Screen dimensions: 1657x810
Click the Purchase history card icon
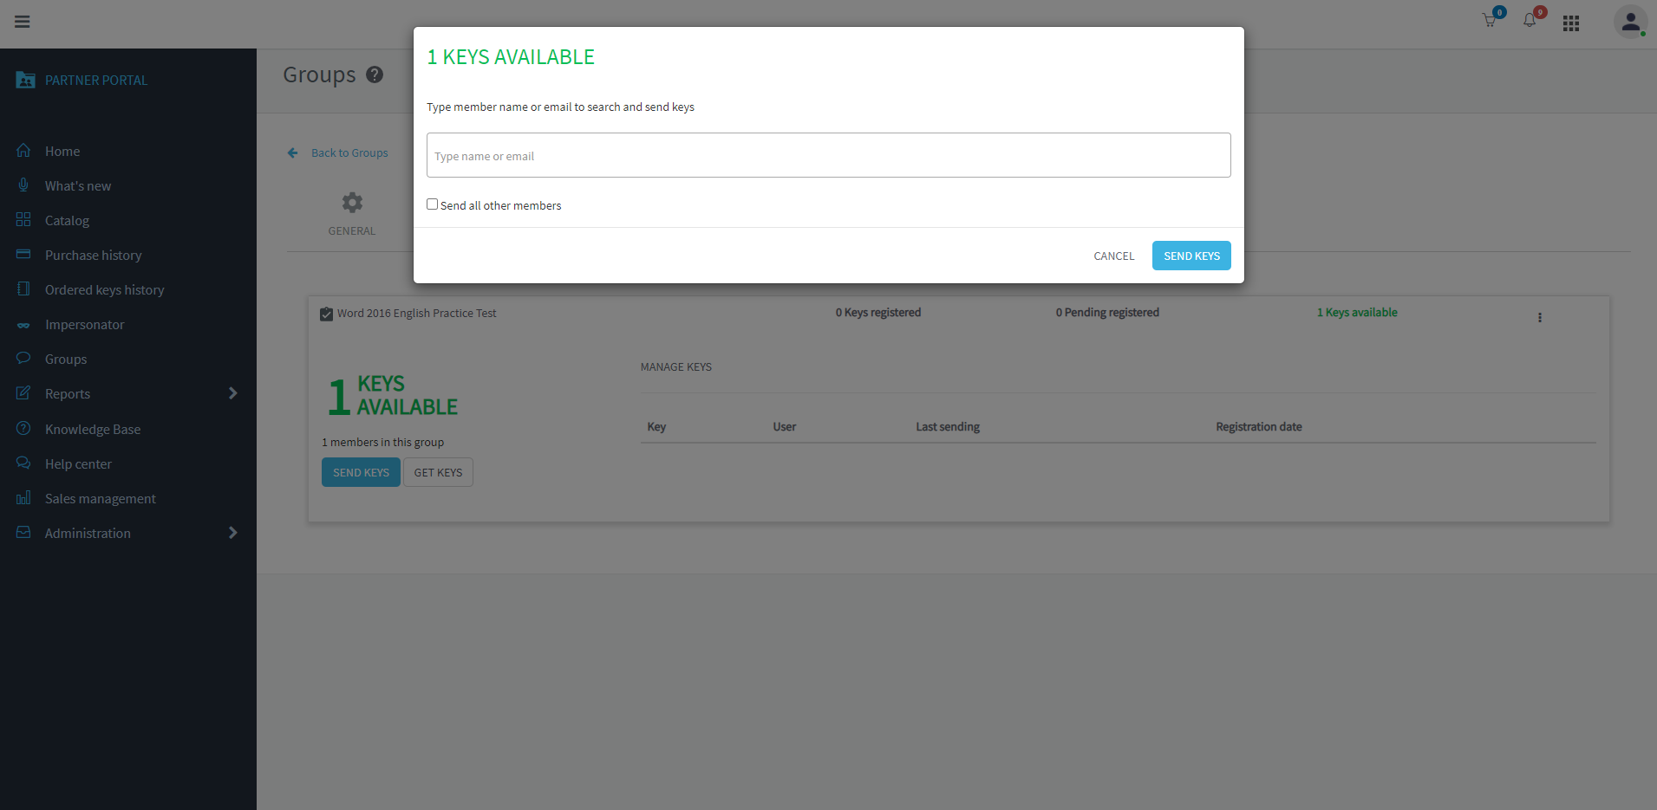pyautogui.click(x=23, y=255)
